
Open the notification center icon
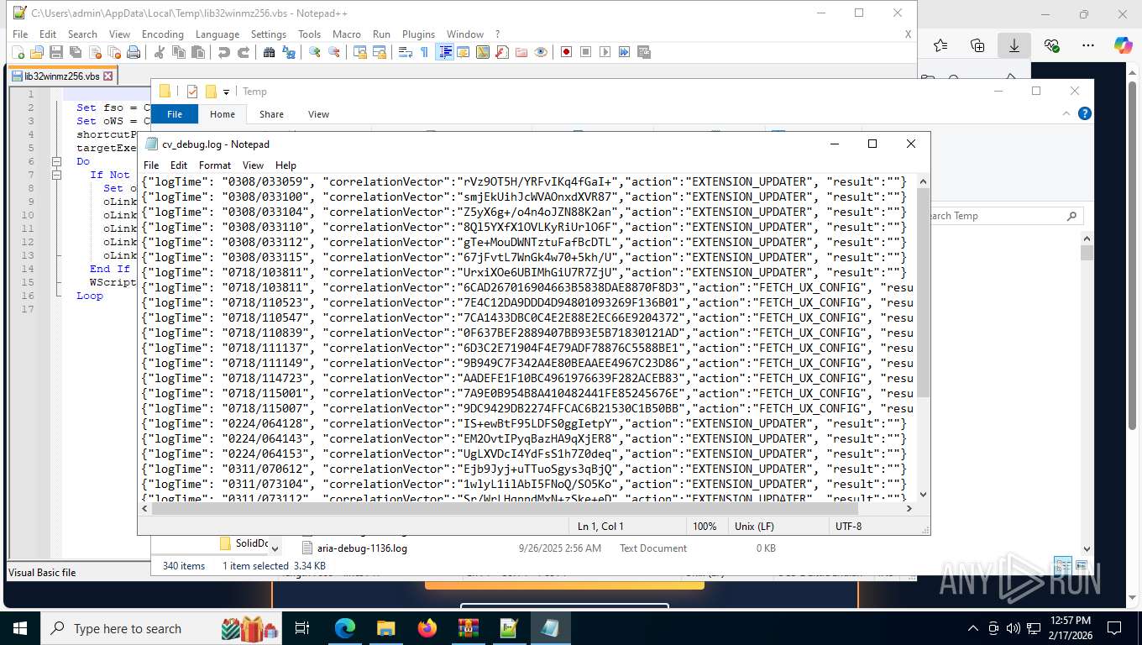(x=1114, y=628)
